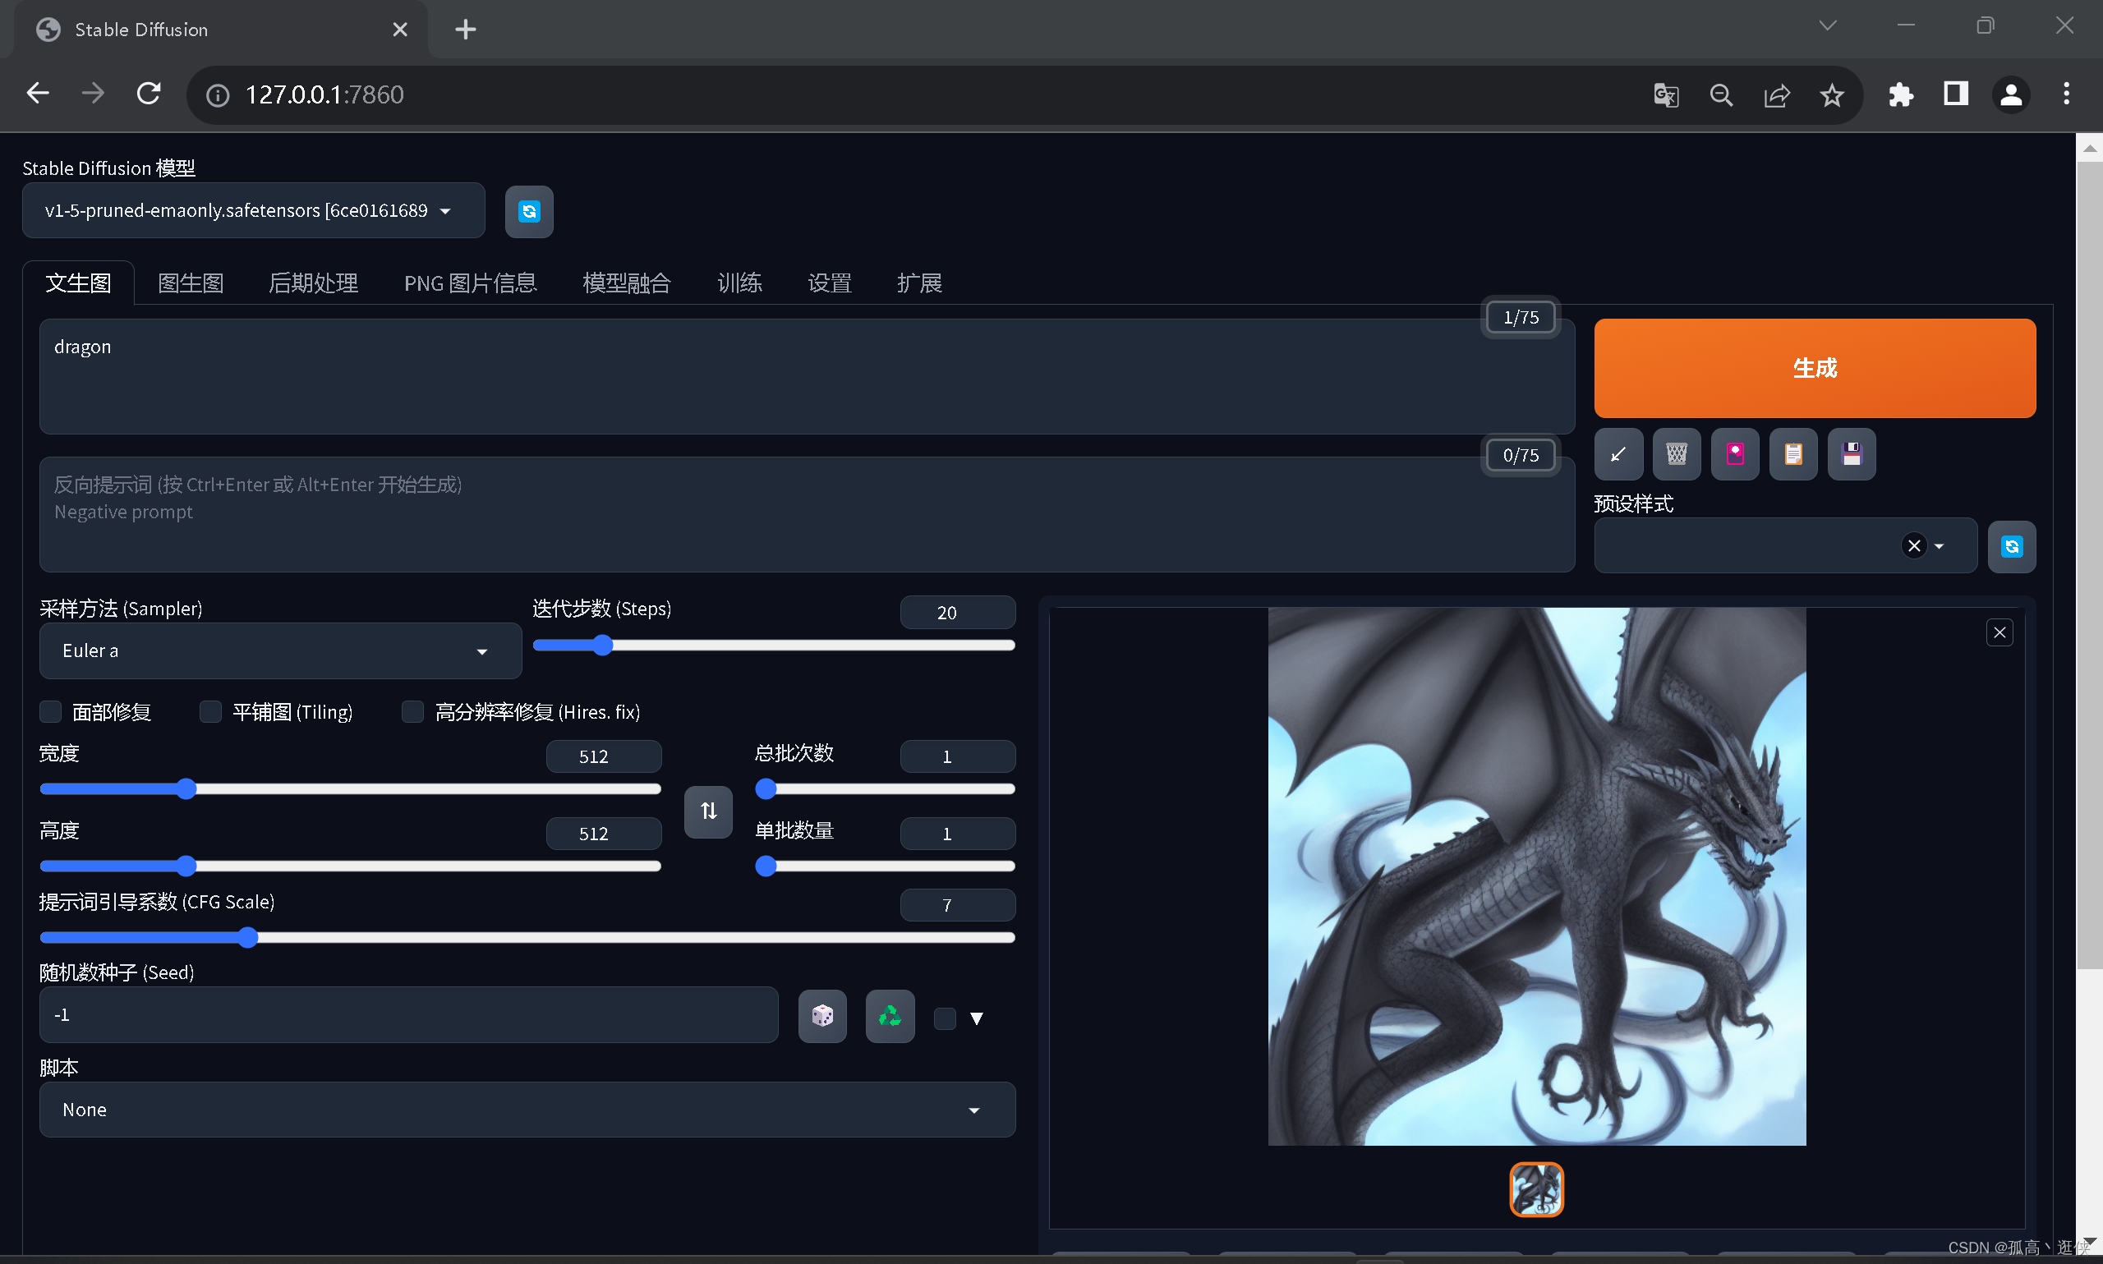Click the swap width and height icon

(x=708, y=811)
